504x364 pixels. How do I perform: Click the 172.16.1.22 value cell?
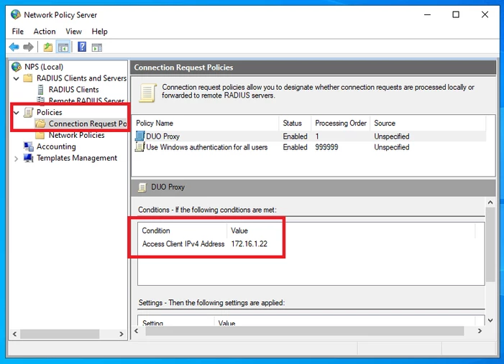click(249, 244)
